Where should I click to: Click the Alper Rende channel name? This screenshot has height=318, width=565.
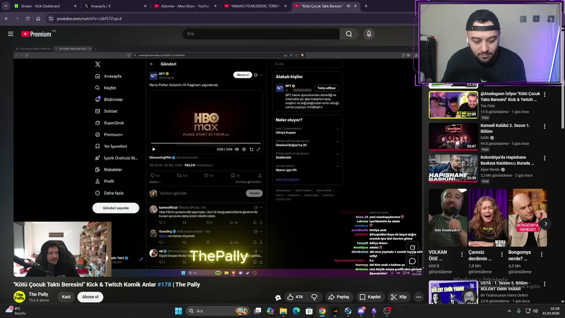[x=490, y=169]
